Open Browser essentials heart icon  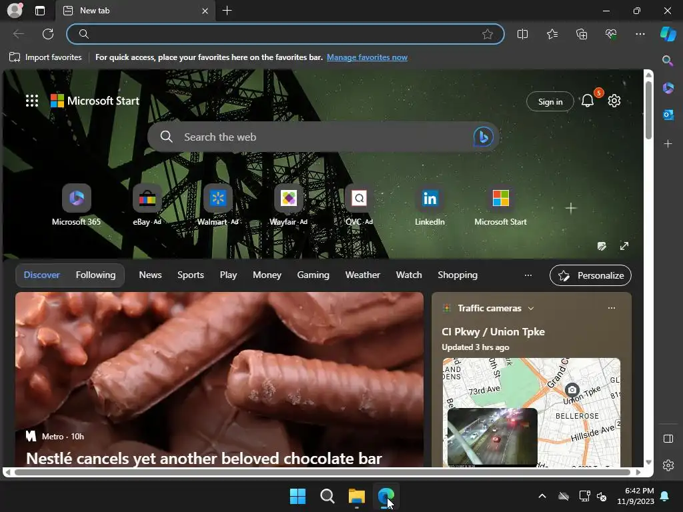pyautogui.click(x=611, y=34)
